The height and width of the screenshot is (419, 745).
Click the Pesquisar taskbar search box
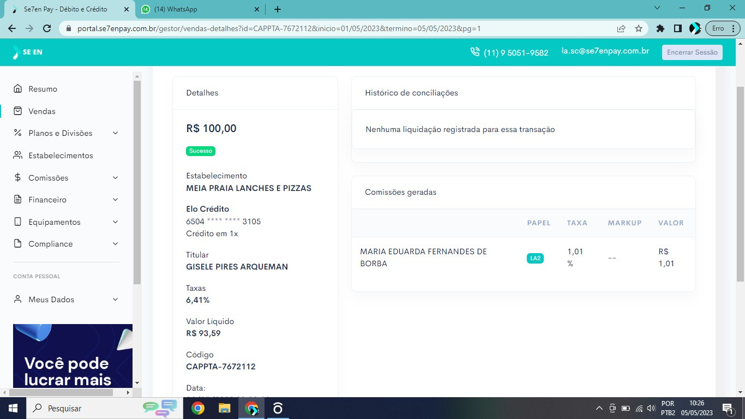point(104,408)
